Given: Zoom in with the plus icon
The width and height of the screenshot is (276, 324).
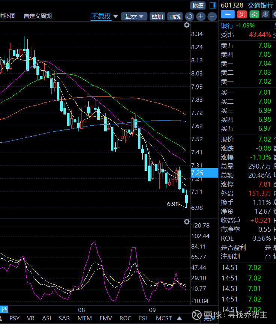Looking at the screenshot, I should 201,17.
